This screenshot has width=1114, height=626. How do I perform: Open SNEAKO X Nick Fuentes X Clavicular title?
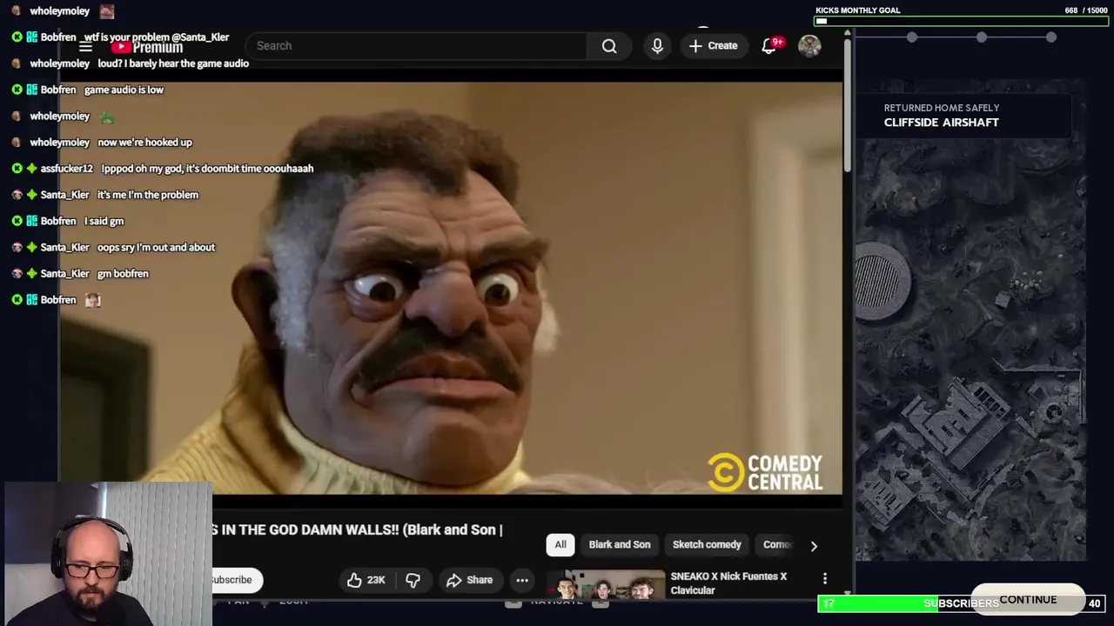pos(728,583)
